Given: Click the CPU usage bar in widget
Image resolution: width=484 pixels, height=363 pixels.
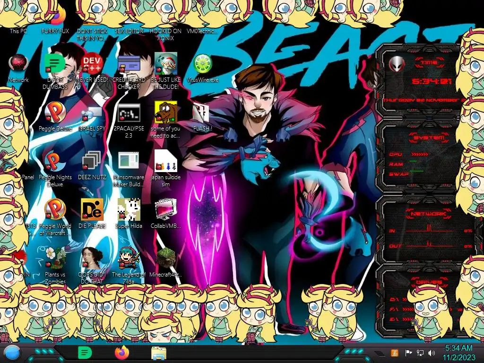Looking at the screenshot, I should pos(419,154).
